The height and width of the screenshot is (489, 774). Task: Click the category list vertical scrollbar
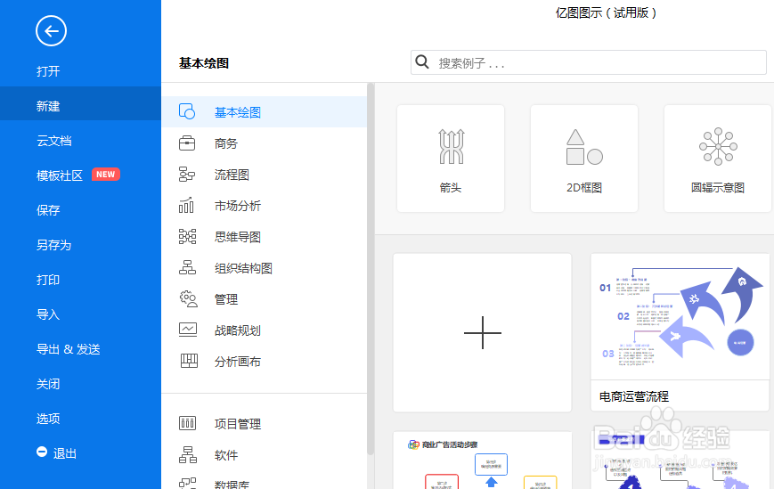pyautogui.click(x=371, y=269)
